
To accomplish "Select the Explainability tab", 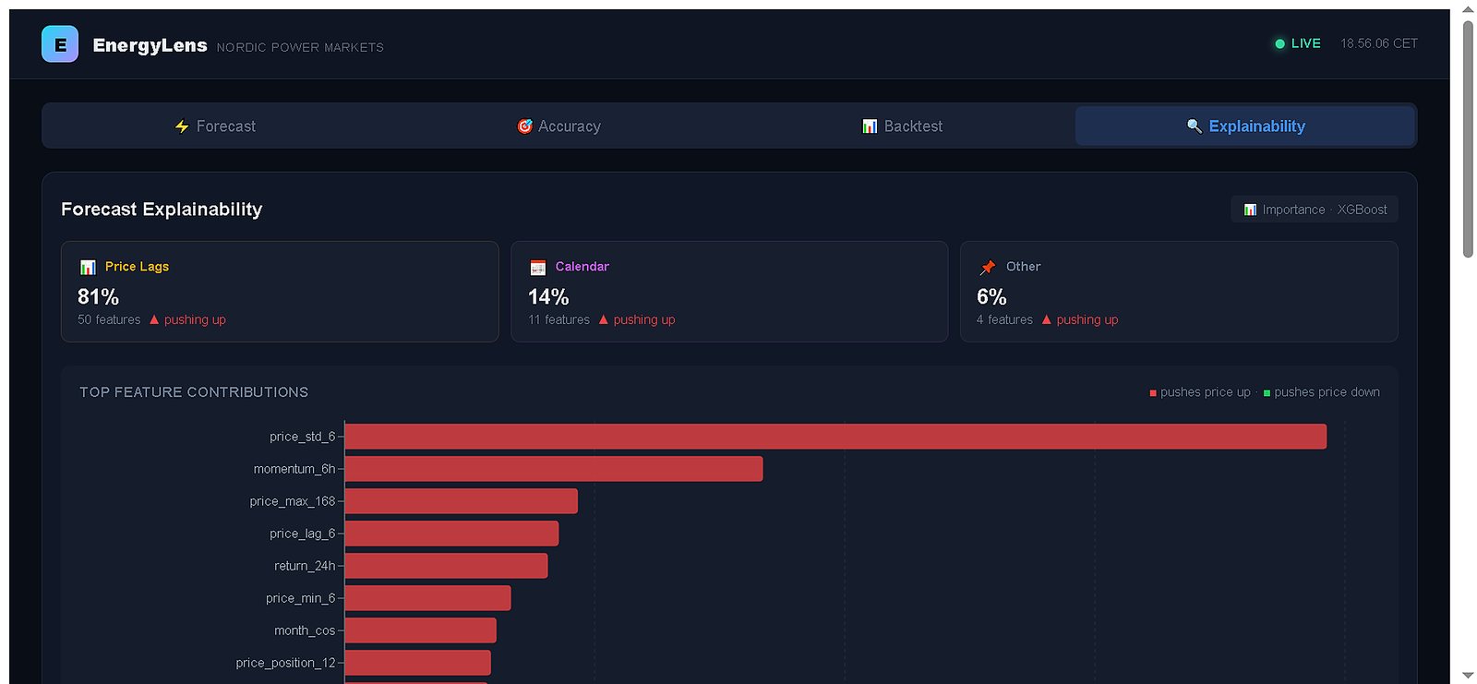I will pos(1245,126).
